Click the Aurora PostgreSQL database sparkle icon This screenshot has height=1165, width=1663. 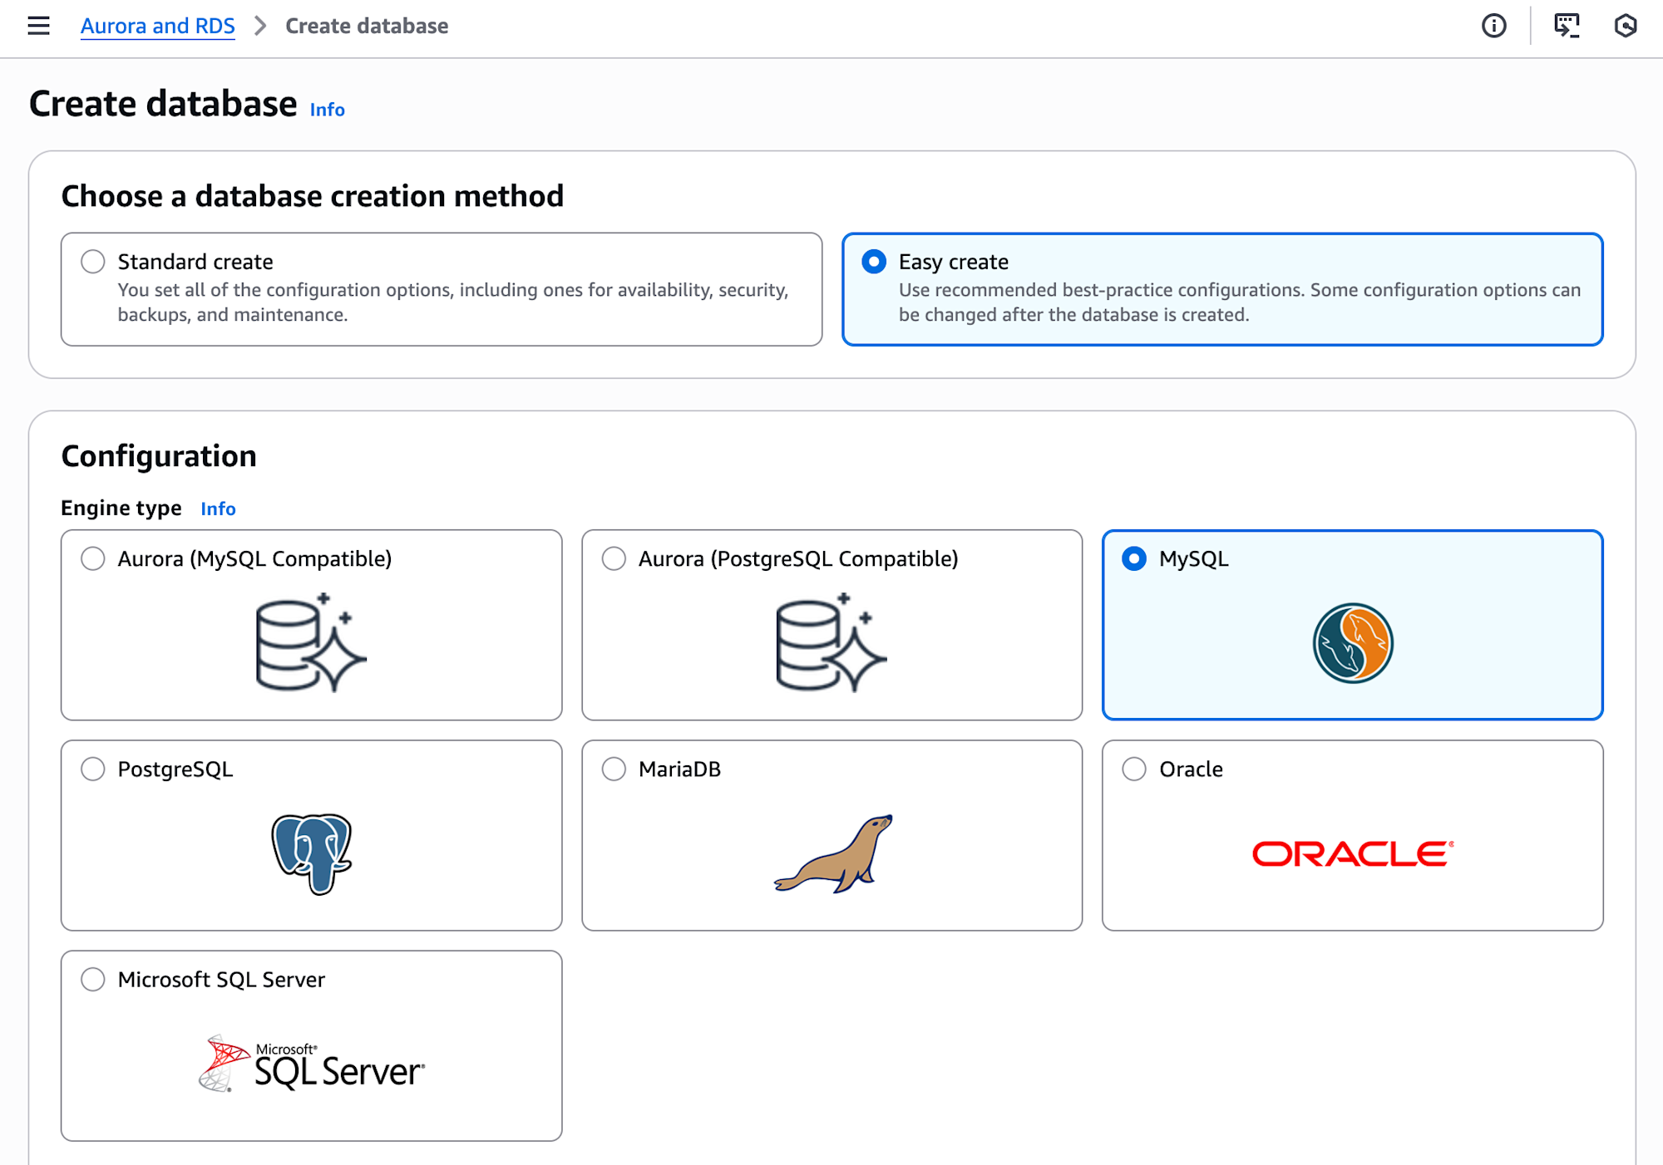(831, 642)
